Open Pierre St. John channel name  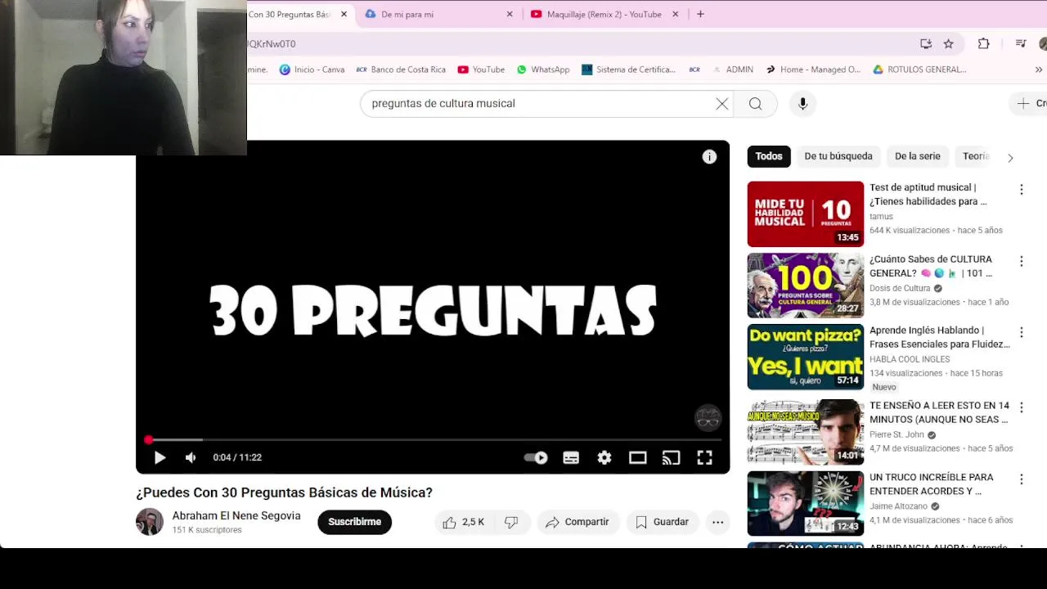(896, 435)
